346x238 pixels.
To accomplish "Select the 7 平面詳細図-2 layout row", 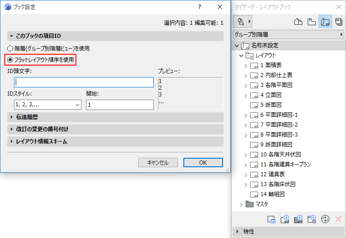I will 289,125.
